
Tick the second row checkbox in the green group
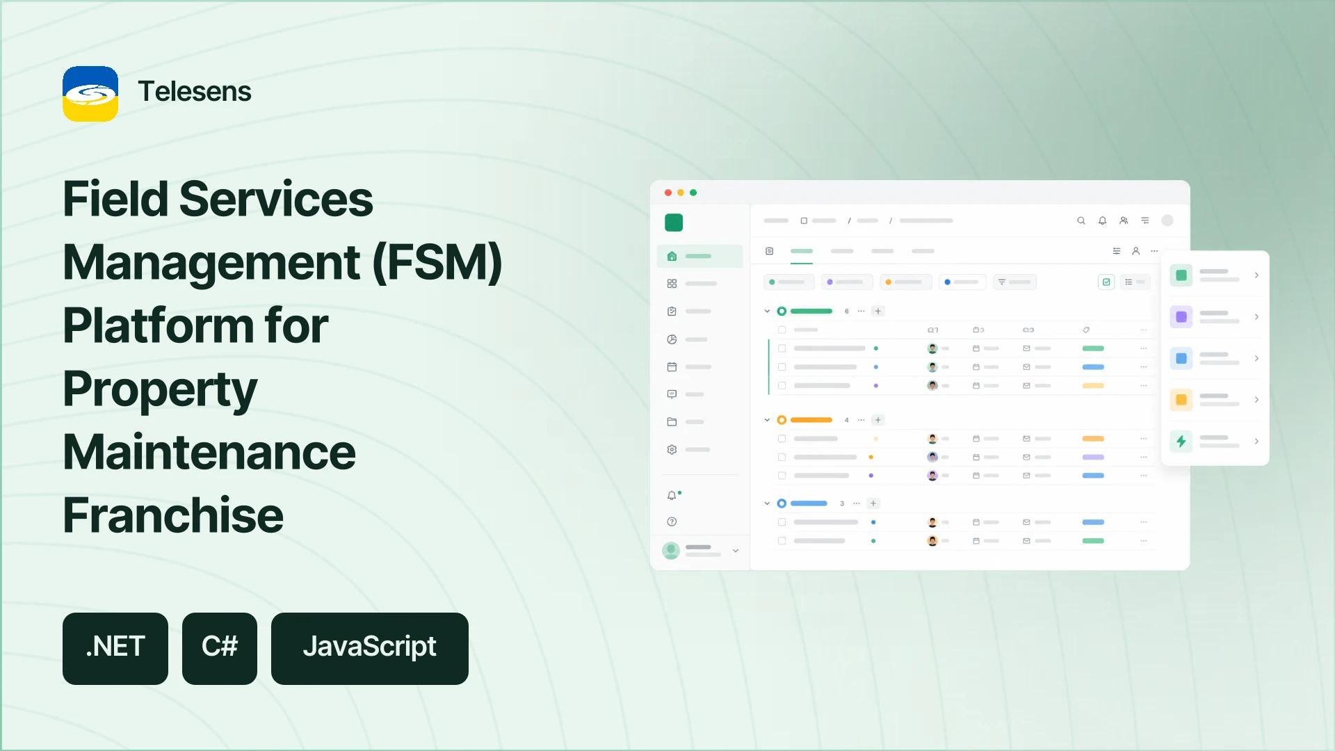[782, 366]
